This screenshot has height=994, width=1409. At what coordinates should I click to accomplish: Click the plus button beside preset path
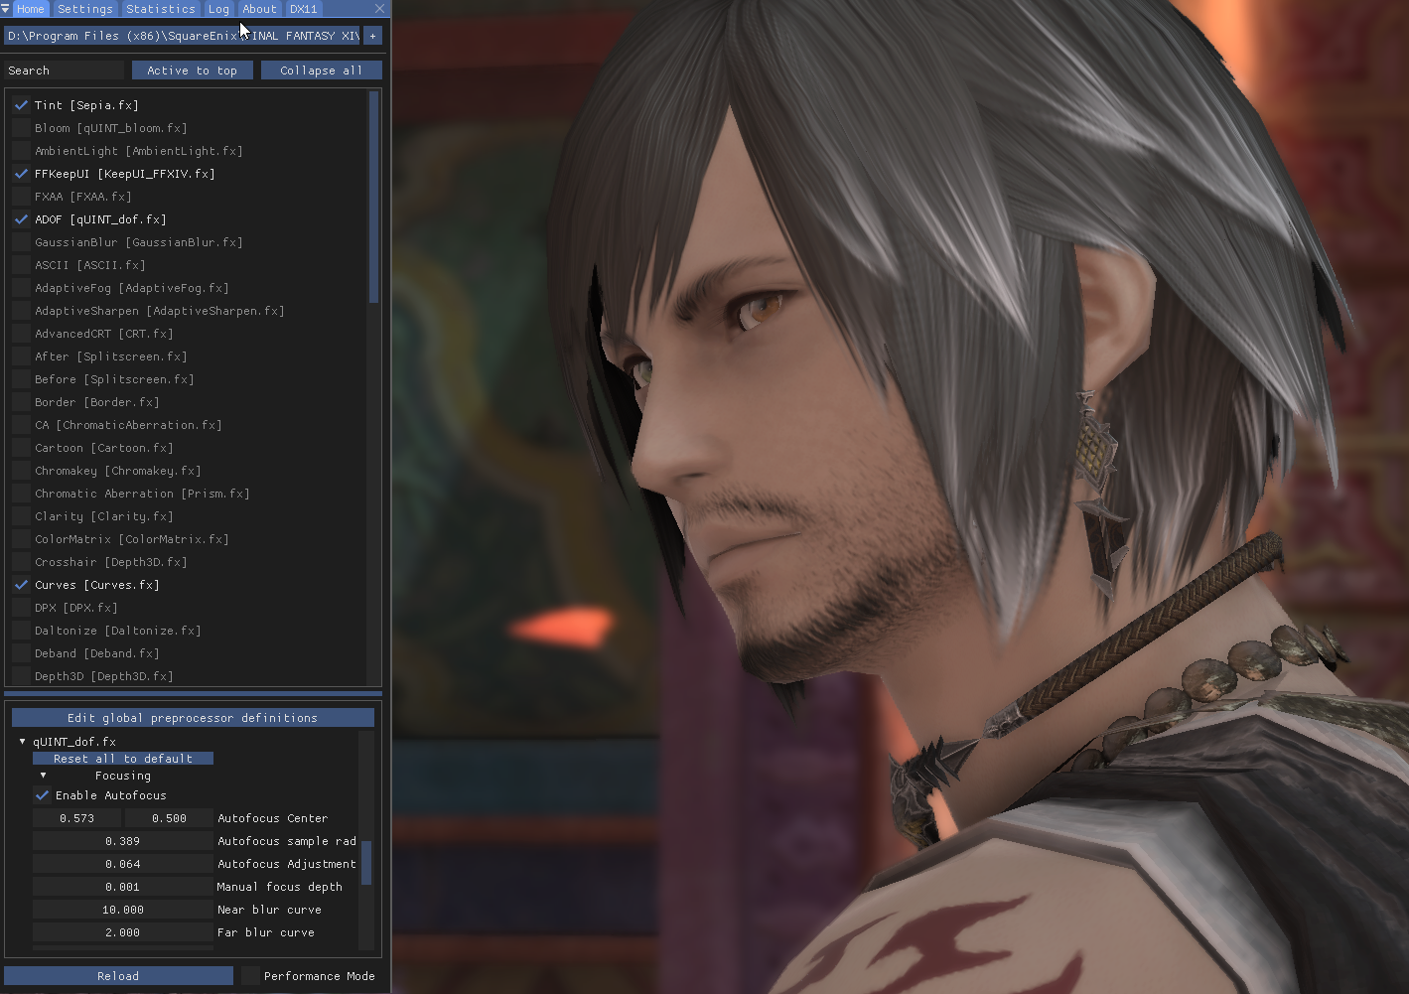(x=372, y=36)
